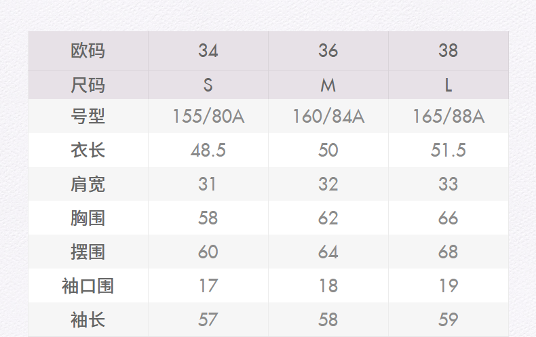Click the 155/80A size type cell
Image resolution: width=536 pixels, height=337 pixels.
pos(208,117)
